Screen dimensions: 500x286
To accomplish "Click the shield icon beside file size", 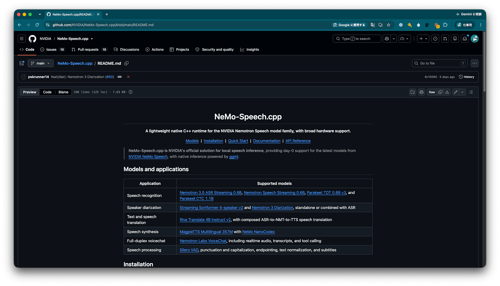I will pyautogui.click(x=130, y=92).
